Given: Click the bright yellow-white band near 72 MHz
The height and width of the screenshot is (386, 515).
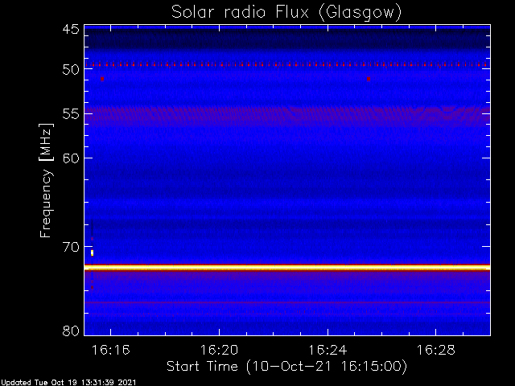Looking at the screenshot, I should coord(287,268).
